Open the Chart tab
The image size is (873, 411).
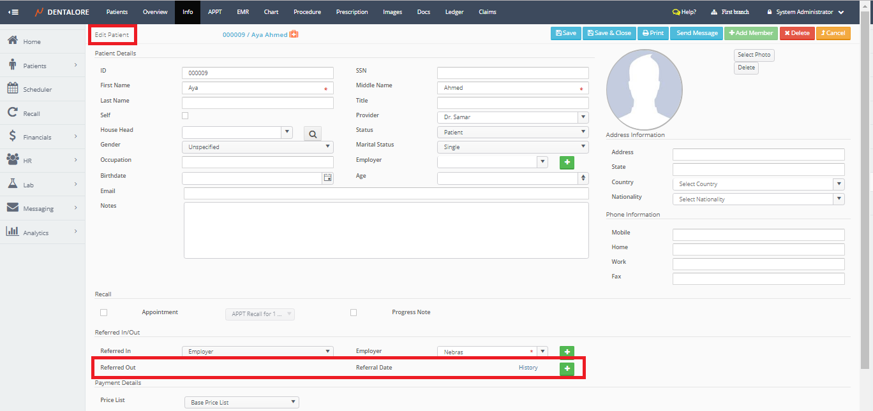(271, 12)
